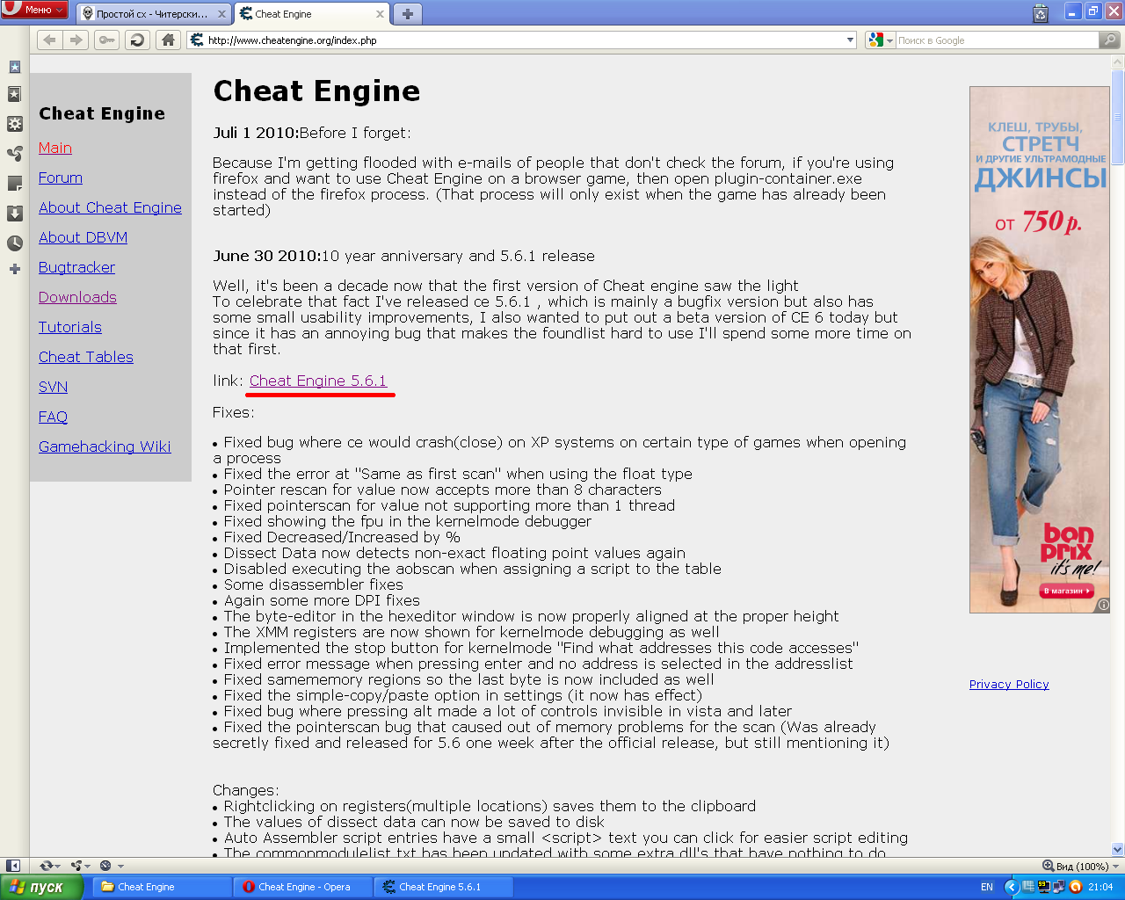Open the bon prix jeans advertisement
This screenshot has height=900, width=1125.
1040,350
